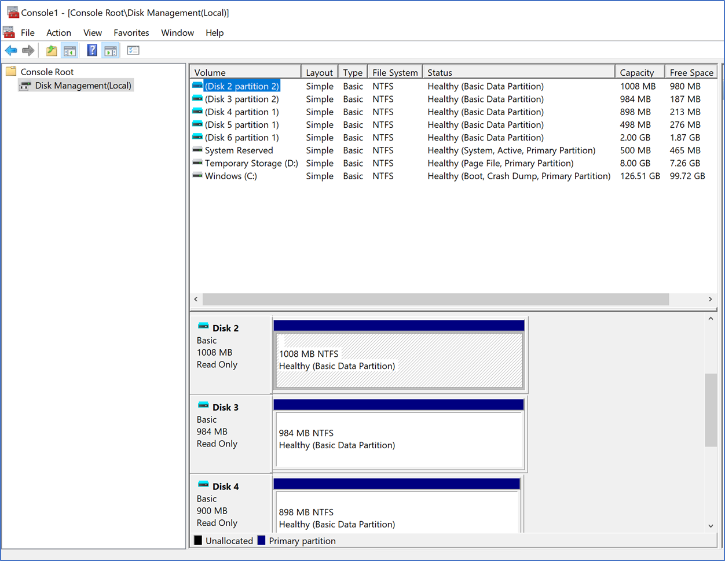Click the System Reserved volume icon
The height and width of the screenshot is (561, 725).
point(197,150)
